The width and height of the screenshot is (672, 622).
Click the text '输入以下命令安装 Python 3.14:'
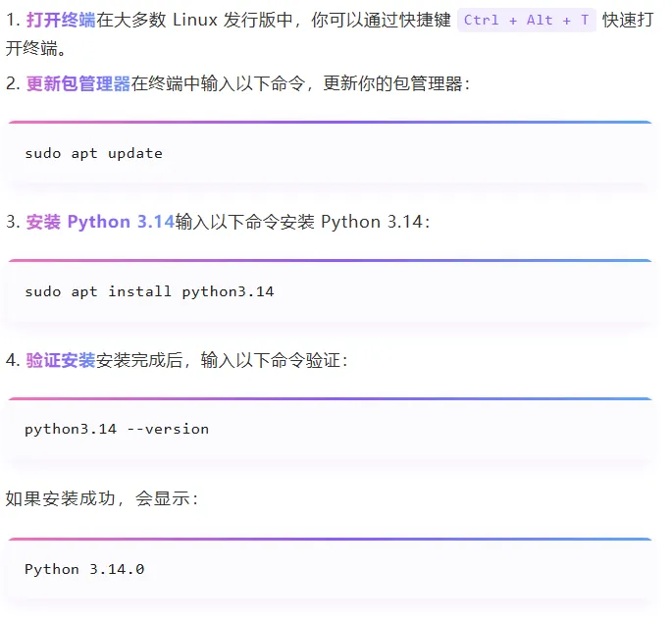[302, 222]
